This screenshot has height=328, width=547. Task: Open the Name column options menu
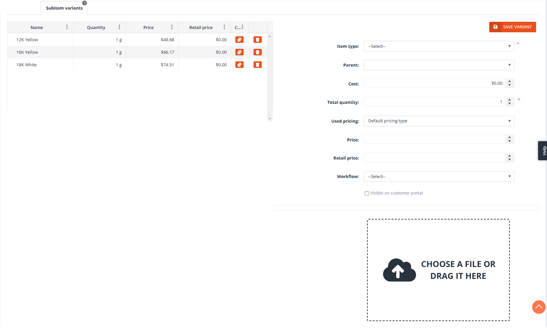[67, 27]
